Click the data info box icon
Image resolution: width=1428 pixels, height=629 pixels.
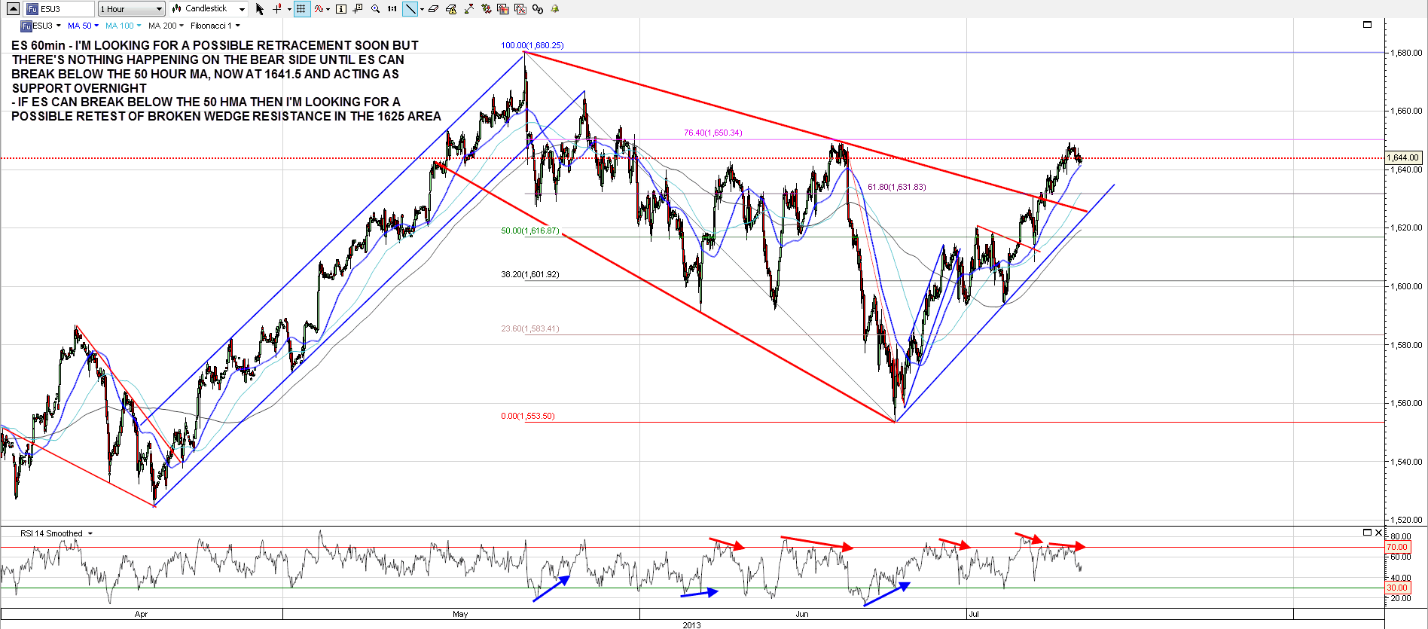pyautogui.click(x=341, y=9)
